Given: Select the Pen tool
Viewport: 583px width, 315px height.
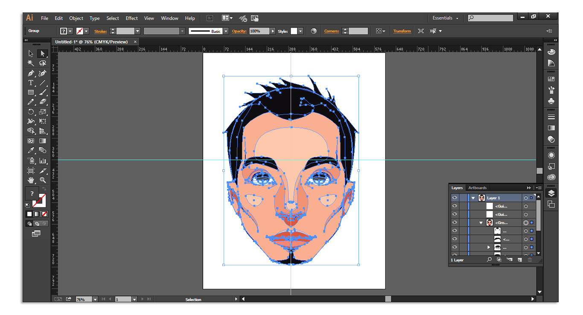Looking at the screenshot, I should (31, 73).
